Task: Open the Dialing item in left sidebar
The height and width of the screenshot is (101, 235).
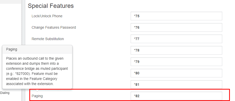Action: (x=5, y=93)
